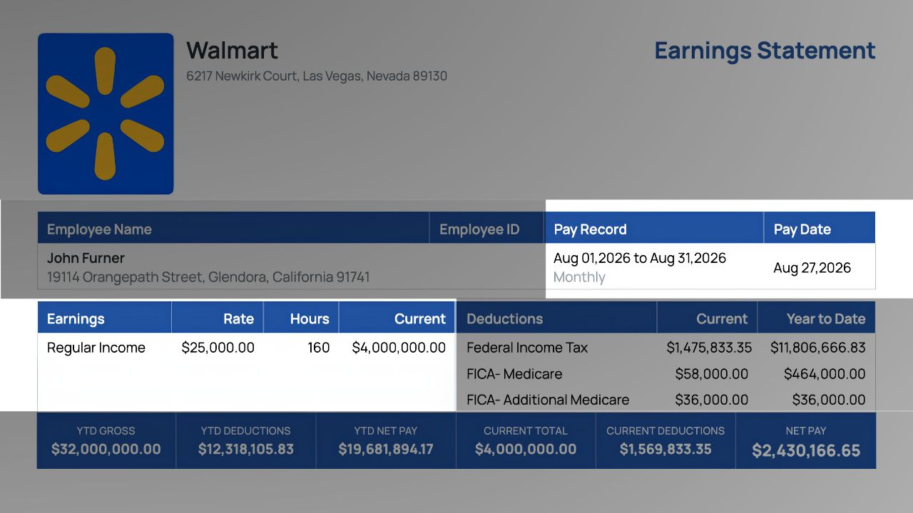Click the CURRENT TOTAL label
This screenshot has height=513, width=913.
tap(526, 431)
